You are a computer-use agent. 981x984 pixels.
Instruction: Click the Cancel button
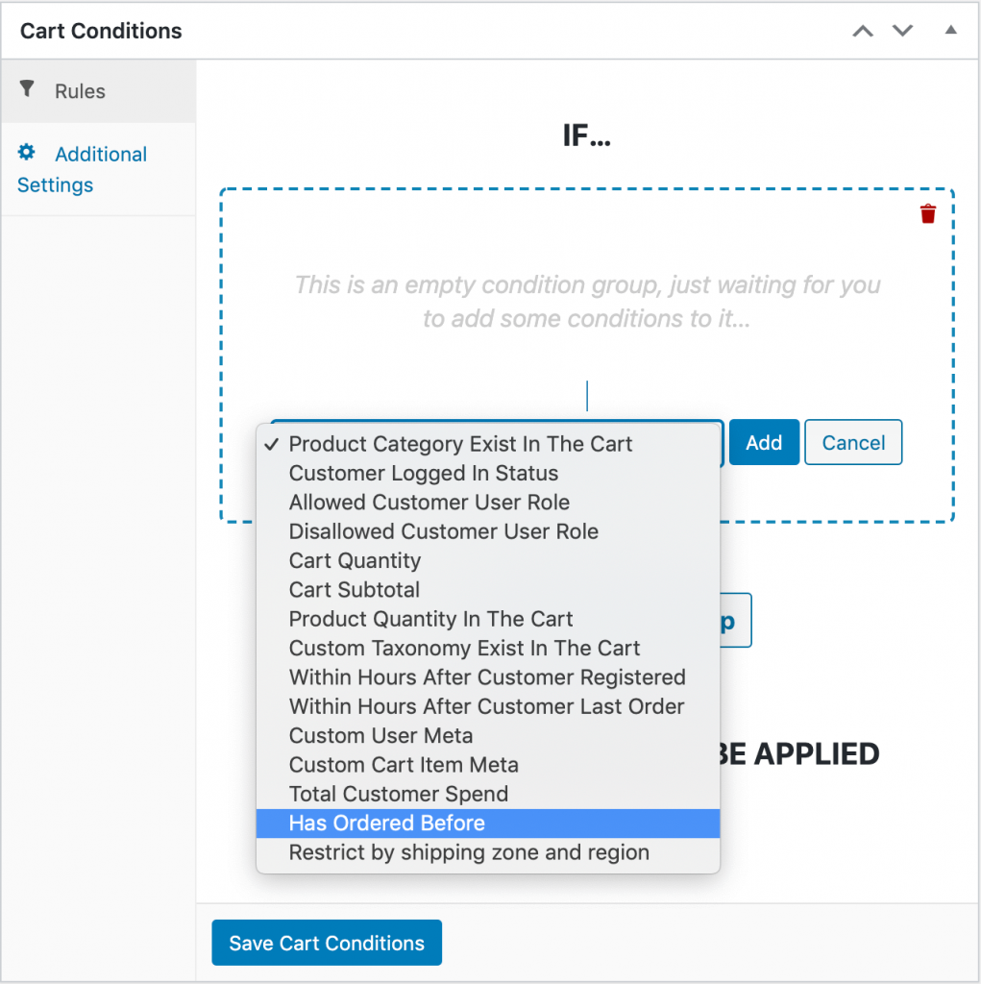[x=853, y=442]
